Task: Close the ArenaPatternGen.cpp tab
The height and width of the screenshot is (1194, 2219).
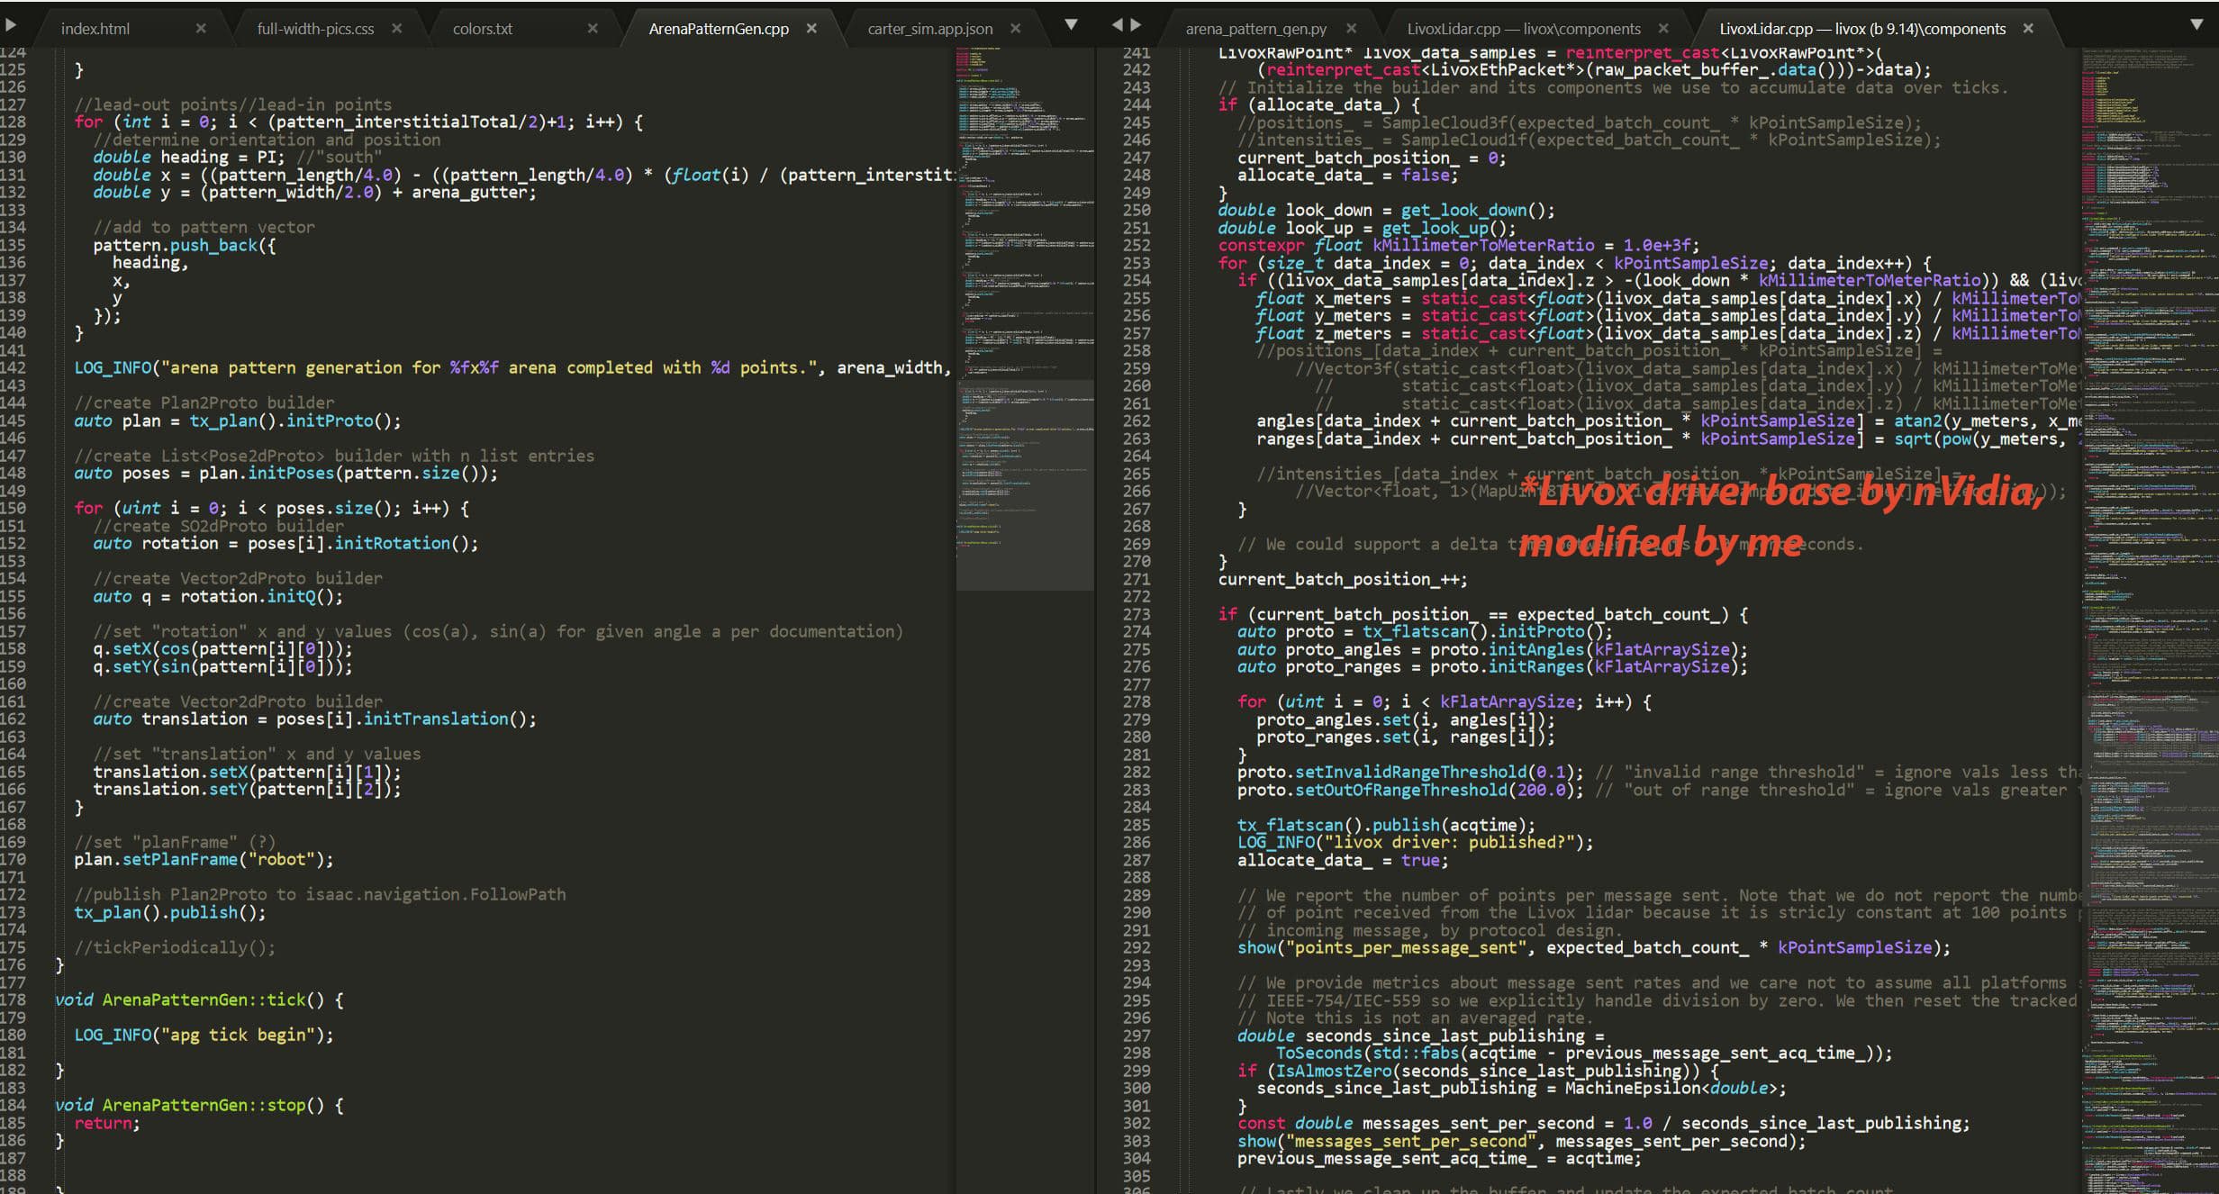Action: coord(811,29)
